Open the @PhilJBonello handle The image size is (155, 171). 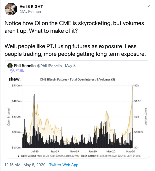tap(49, 66)
